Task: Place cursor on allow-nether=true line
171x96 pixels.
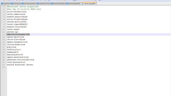Action: (17, 12)
